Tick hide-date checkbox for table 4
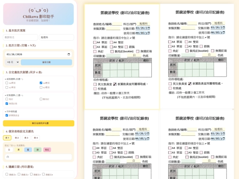This screenshot has width=239, height=179. 43,174
